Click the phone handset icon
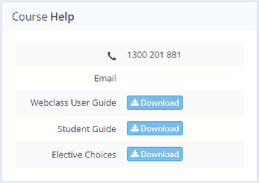 coord(112,56)
